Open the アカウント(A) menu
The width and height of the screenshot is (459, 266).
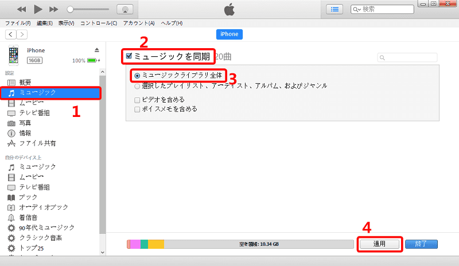[139, 23]
